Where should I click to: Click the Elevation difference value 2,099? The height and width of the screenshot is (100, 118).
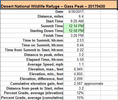[74, 79]
